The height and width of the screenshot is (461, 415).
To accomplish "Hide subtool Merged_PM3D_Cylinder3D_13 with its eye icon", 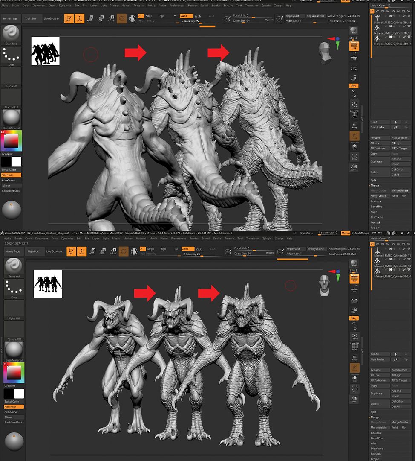I will [x=408, y=26].
